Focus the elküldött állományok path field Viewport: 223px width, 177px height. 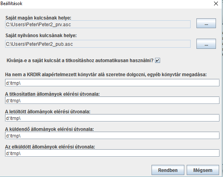[x=112, y=153]
